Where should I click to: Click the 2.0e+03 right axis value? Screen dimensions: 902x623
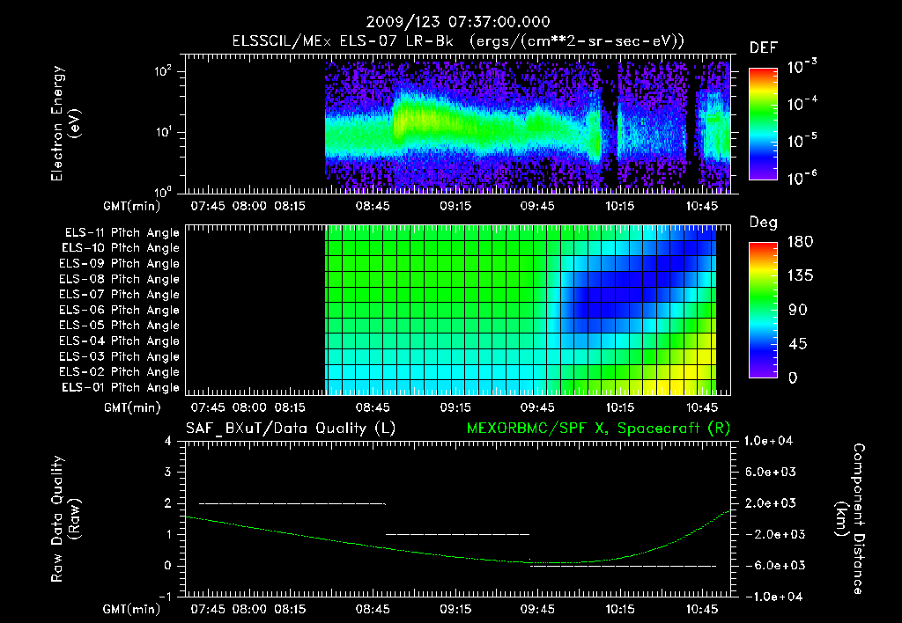coord(771,503)
